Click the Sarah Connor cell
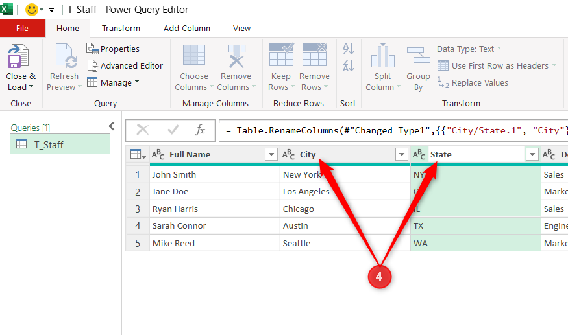Screen dimensions: 568x335 pos(215,226)
